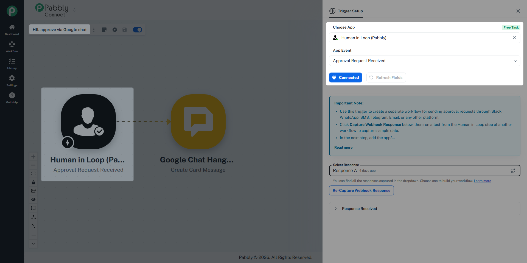Image resolution: width=527 pixels, height=263 pixels.
Task: Click the 'Choose App' label
Action: click(x=344, y=27)
